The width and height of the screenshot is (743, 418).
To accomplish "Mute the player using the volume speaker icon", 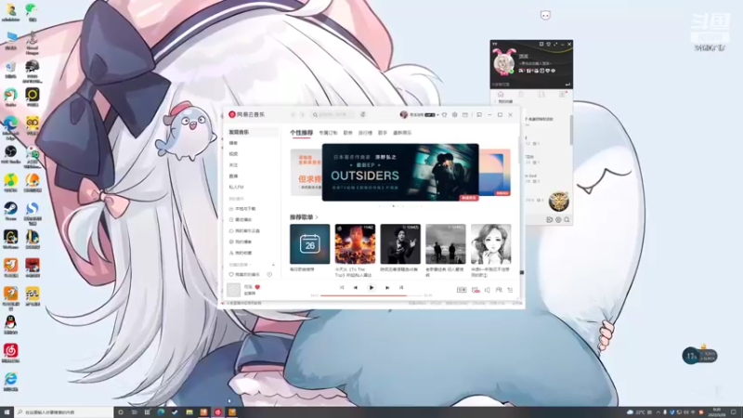I will coord(487,290).
